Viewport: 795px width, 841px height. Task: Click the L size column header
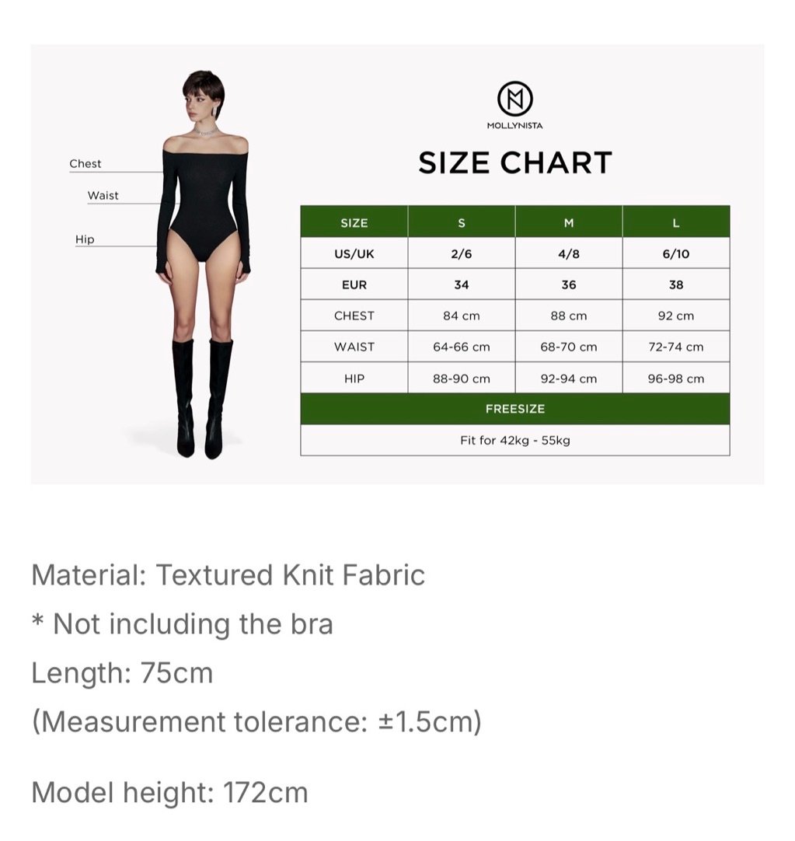pyautogui.click(x=676, y=222)
